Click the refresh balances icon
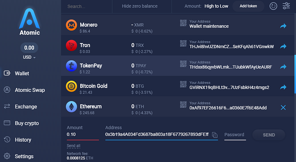The height and width of the screenshot is (162, 296). (273, 6)
